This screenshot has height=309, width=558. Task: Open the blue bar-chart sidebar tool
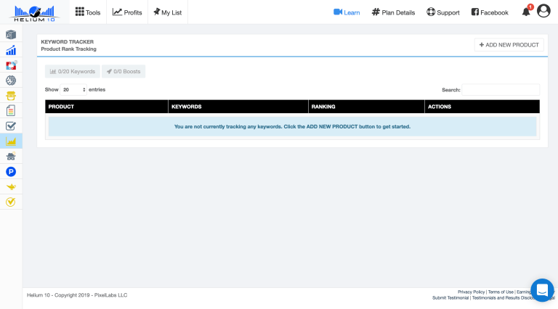tap(11, 50)
